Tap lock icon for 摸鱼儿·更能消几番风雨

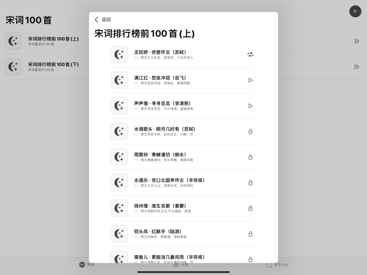pos(250,259)
